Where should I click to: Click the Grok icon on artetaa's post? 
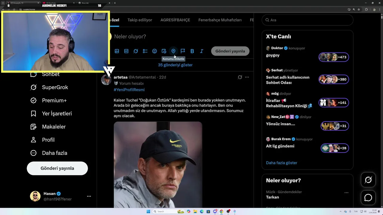point(240,77)
